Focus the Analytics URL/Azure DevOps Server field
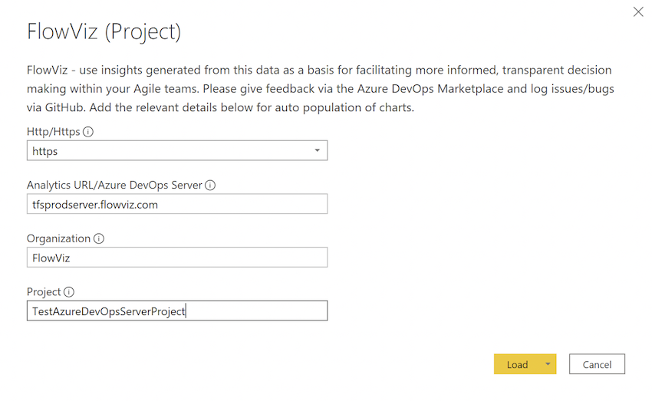The height and width of the screenshot is (401, 652). click(176, 204)
